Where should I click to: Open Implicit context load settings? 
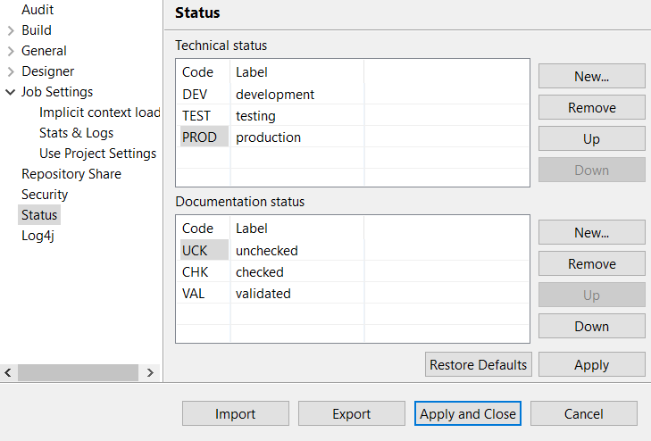point(99,112)
